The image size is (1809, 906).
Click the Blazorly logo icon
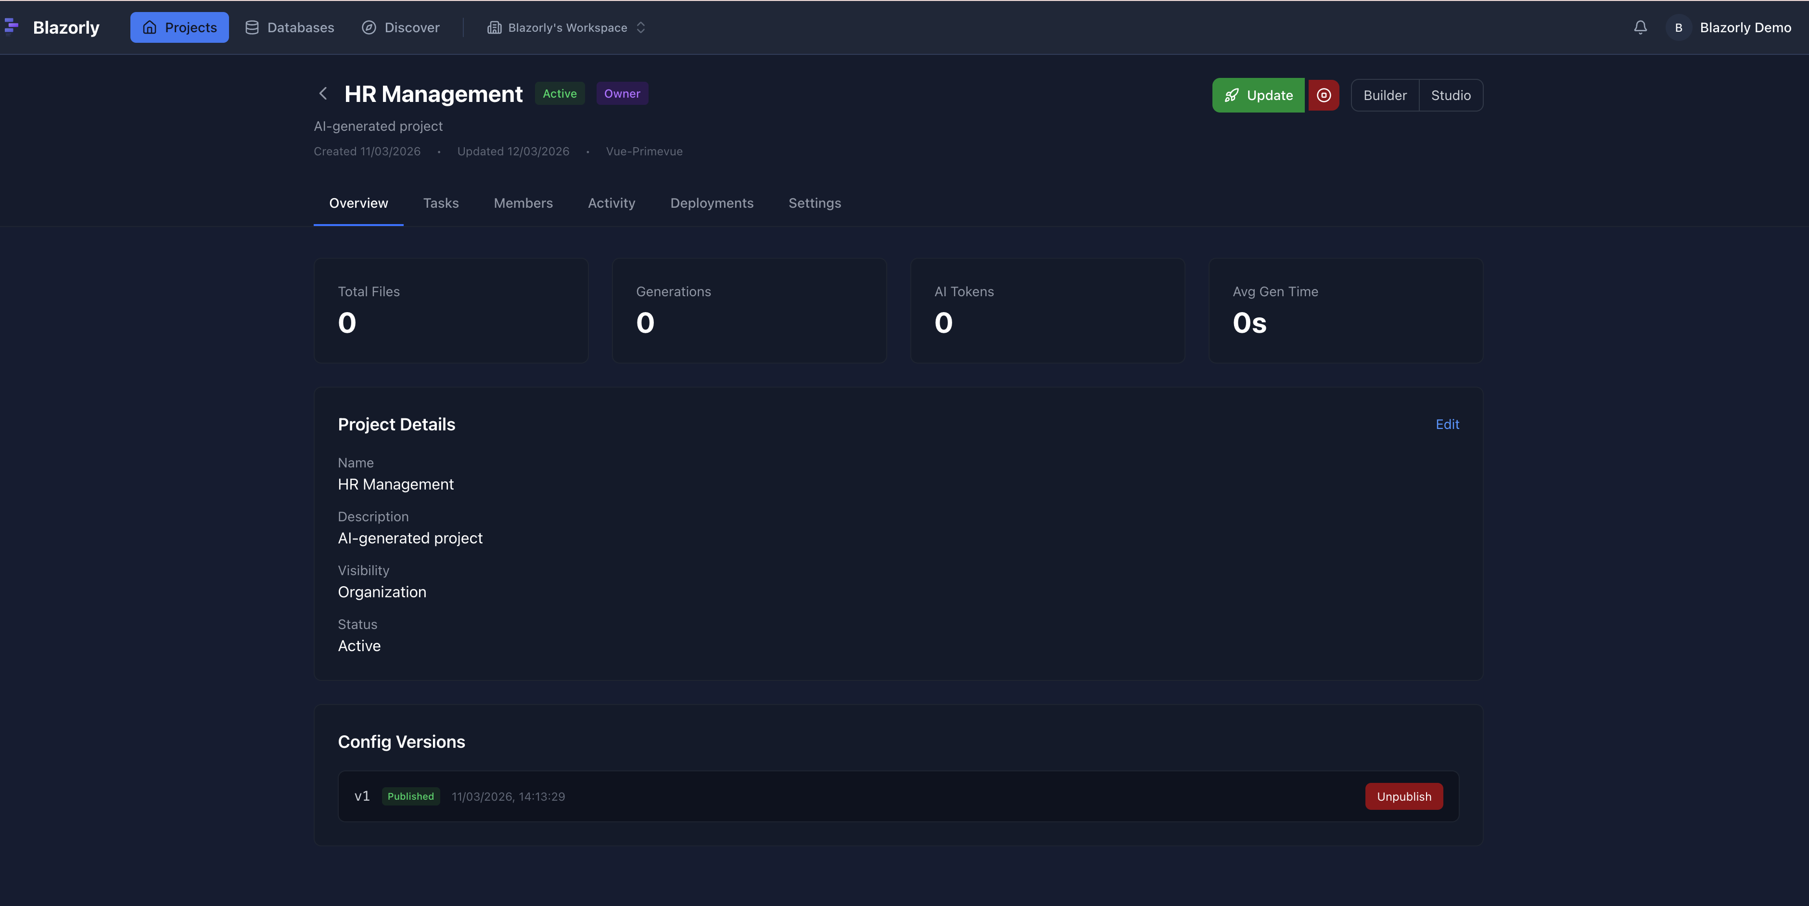(x=11, y=26)
